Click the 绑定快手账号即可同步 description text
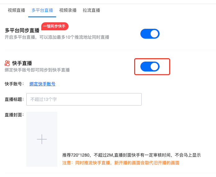 (37, 70)
